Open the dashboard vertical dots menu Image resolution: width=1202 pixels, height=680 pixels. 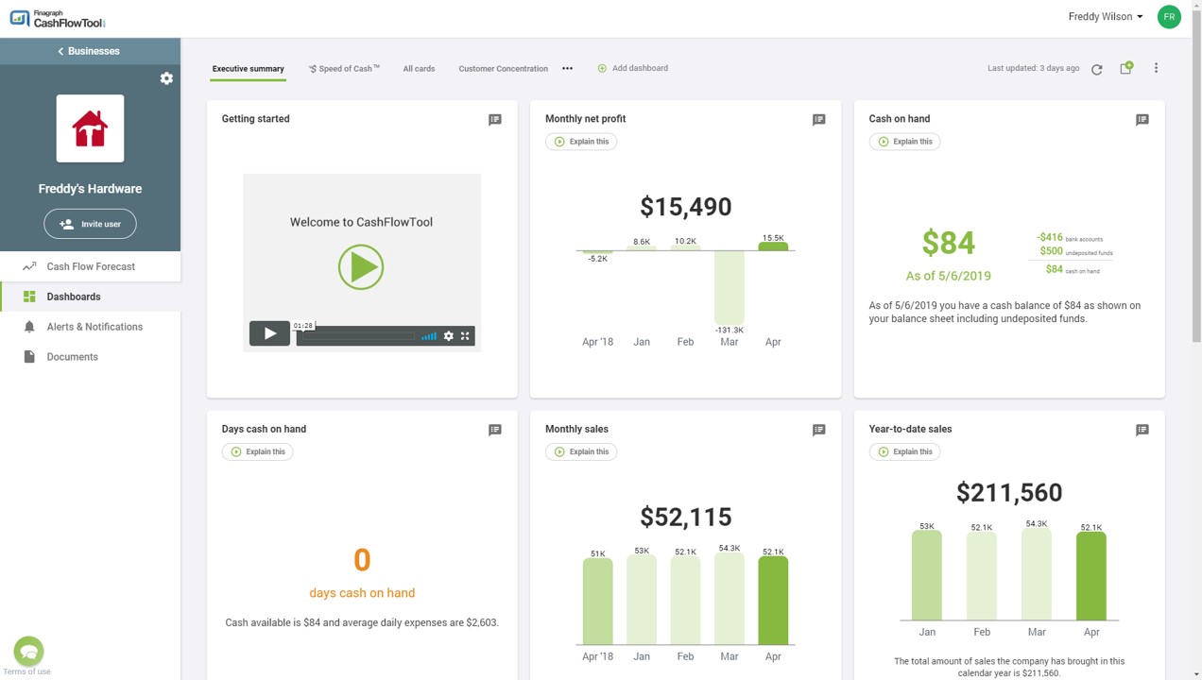(x=1156, y=68)
